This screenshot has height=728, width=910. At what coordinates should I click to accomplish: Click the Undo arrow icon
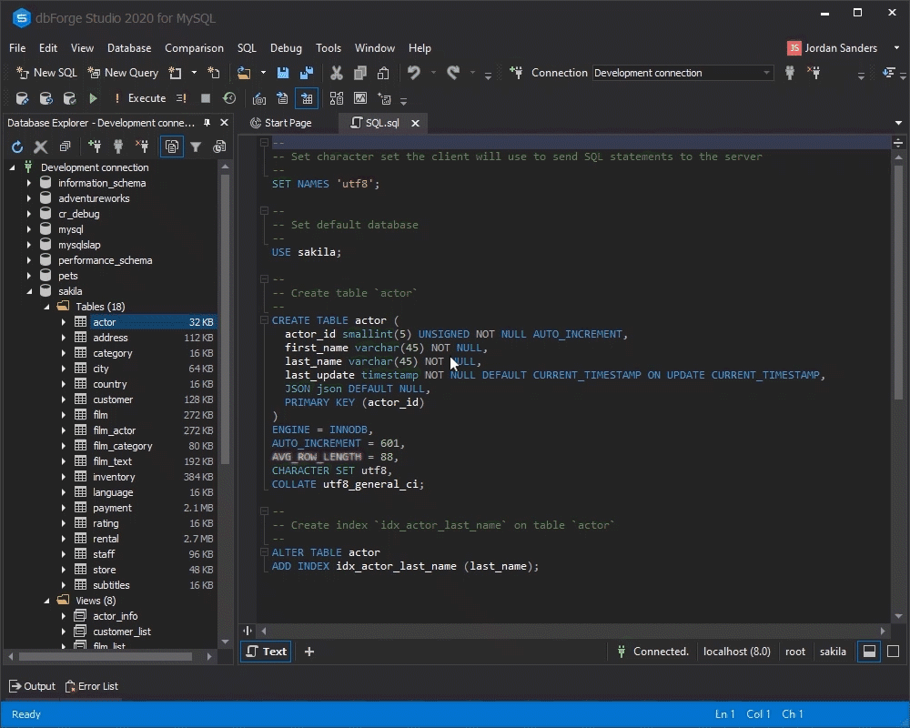(414, 73)
